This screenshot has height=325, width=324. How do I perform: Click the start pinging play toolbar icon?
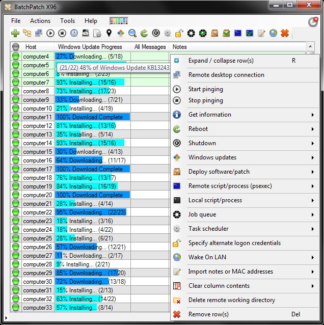(x=50, y=33)
